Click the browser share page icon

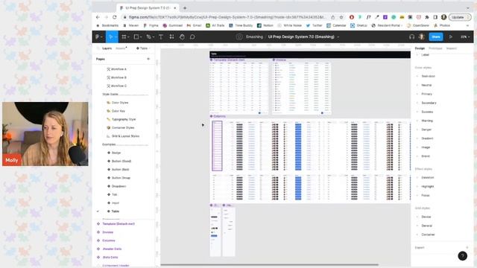click(333, 17)
